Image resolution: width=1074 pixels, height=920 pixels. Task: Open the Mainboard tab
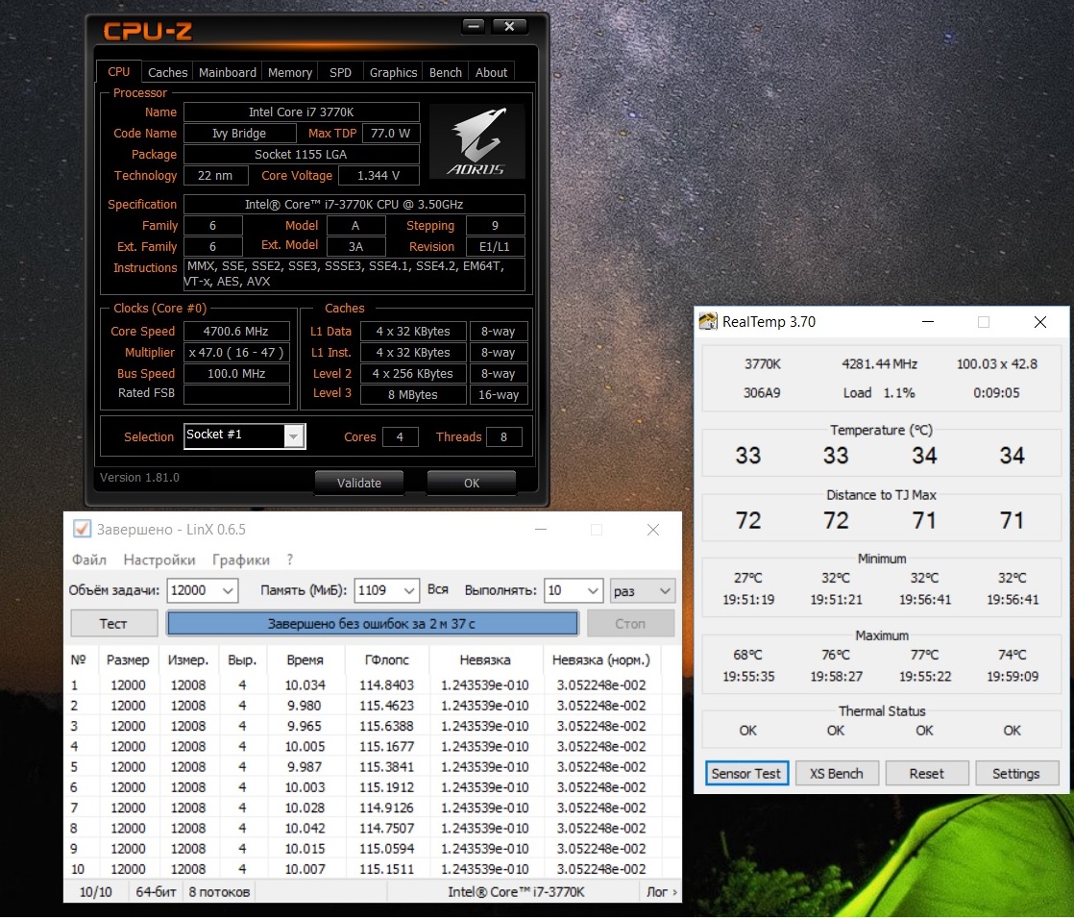click(228, 73)
